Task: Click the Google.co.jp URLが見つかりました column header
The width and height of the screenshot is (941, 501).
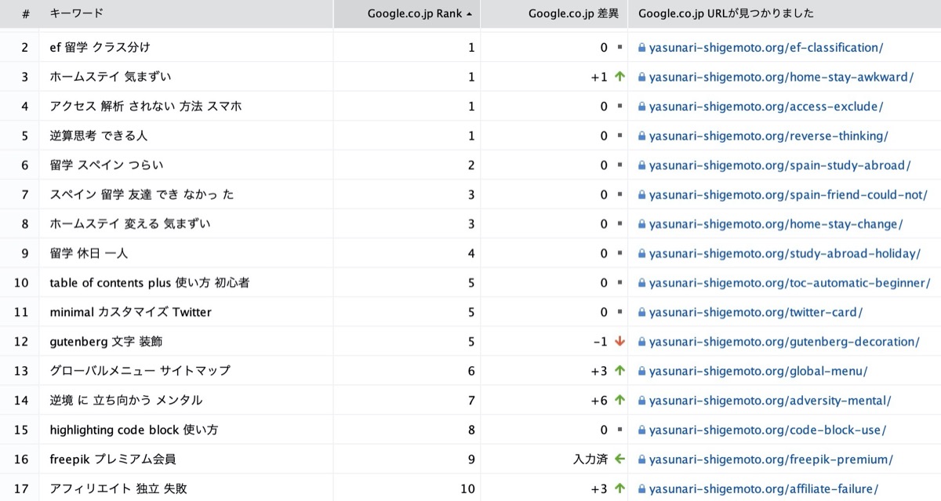Action: [x=784, y=13]
